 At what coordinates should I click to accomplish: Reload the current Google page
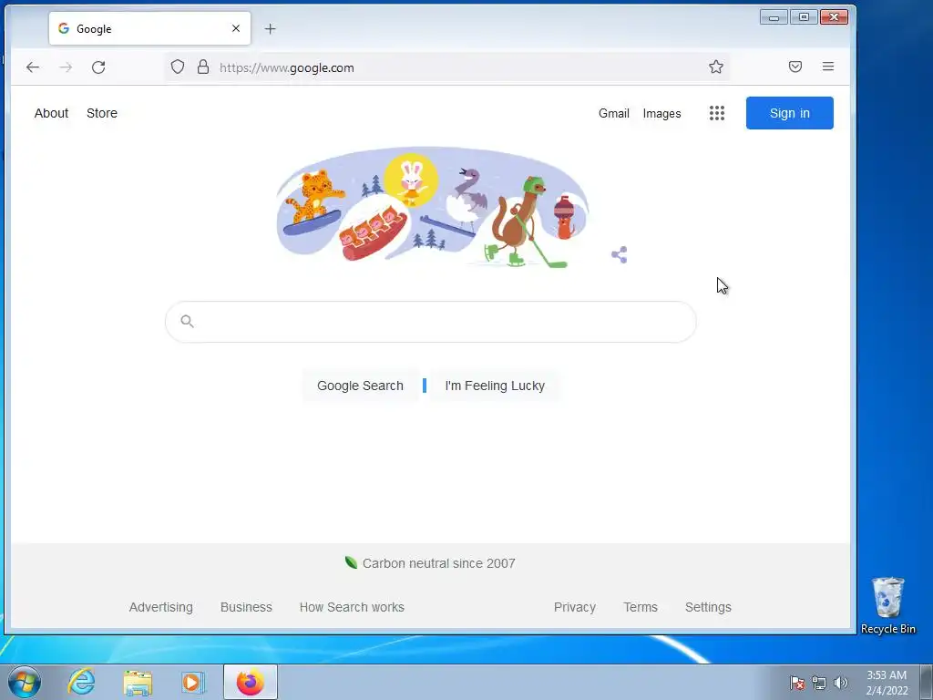pos(98,67)
